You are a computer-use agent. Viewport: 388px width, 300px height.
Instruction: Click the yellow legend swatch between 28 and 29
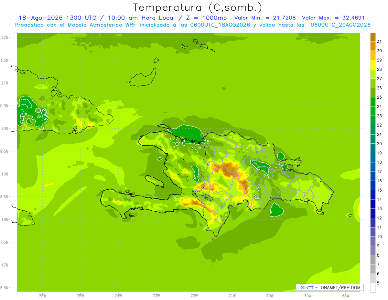coord(373,65)
